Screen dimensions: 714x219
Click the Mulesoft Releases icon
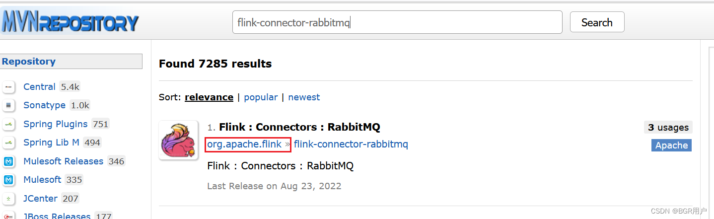8,161
